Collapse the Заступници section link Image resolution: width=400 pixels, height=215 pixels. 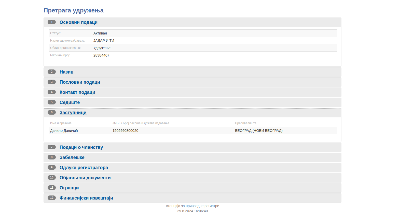pos(73,113)
